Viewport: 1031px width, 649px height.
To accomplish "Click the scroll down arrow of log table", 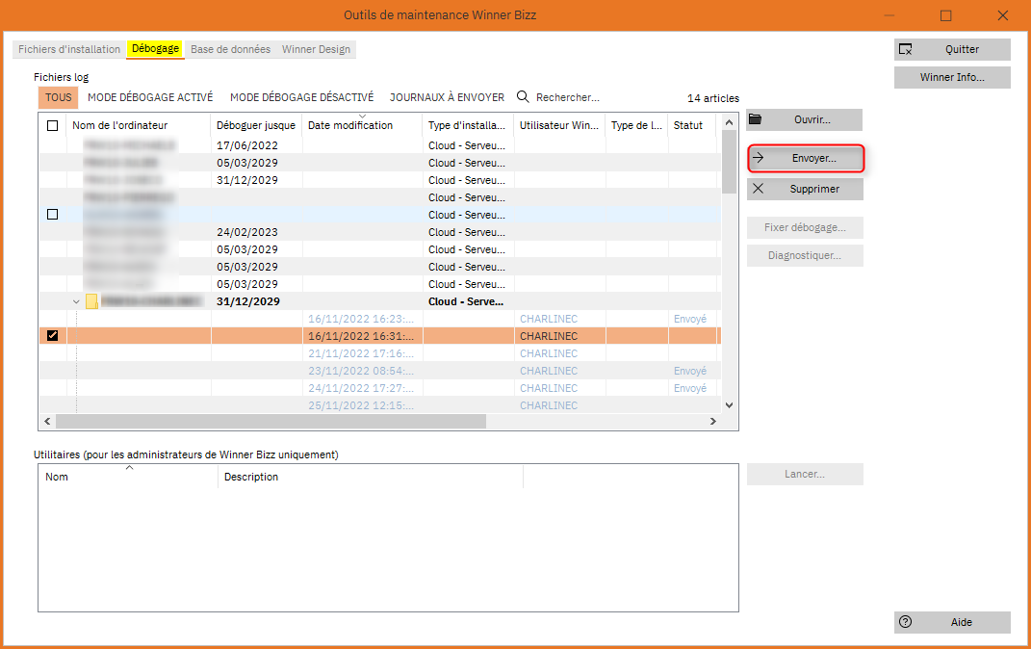I will (x=729, y=405).
